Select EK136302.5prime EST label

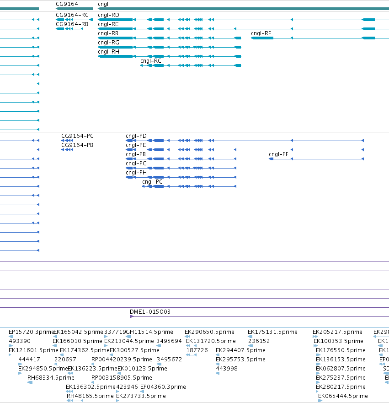(x=91, y=387)
